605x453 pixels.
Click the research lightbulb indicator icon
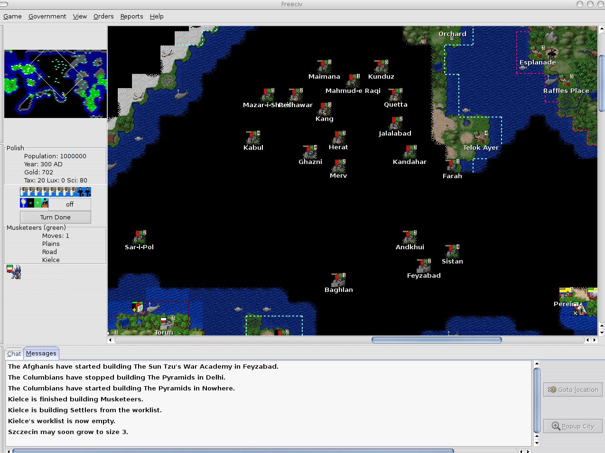tap(23, 203)
